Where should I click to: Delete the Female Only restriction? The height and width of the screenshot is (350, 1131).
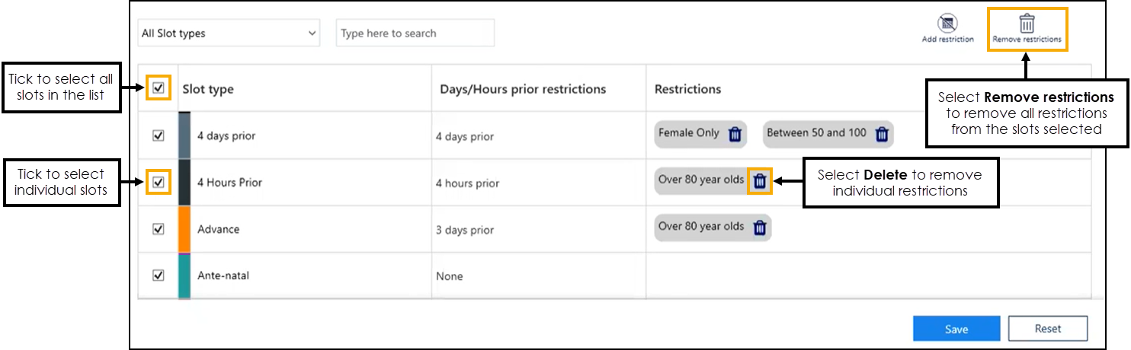735,134
